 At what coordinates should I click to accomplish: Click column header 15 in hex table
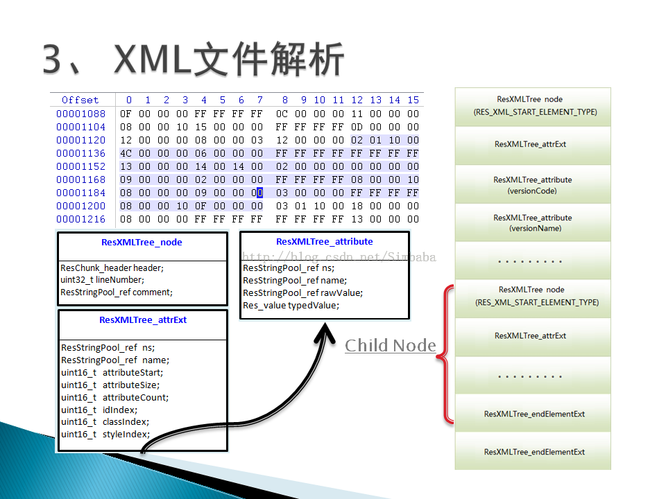pos(413,100)
